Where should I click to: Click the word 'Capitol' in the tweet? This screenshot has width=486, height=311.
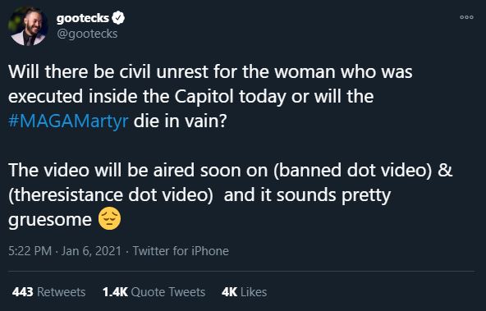click(204, 97)
